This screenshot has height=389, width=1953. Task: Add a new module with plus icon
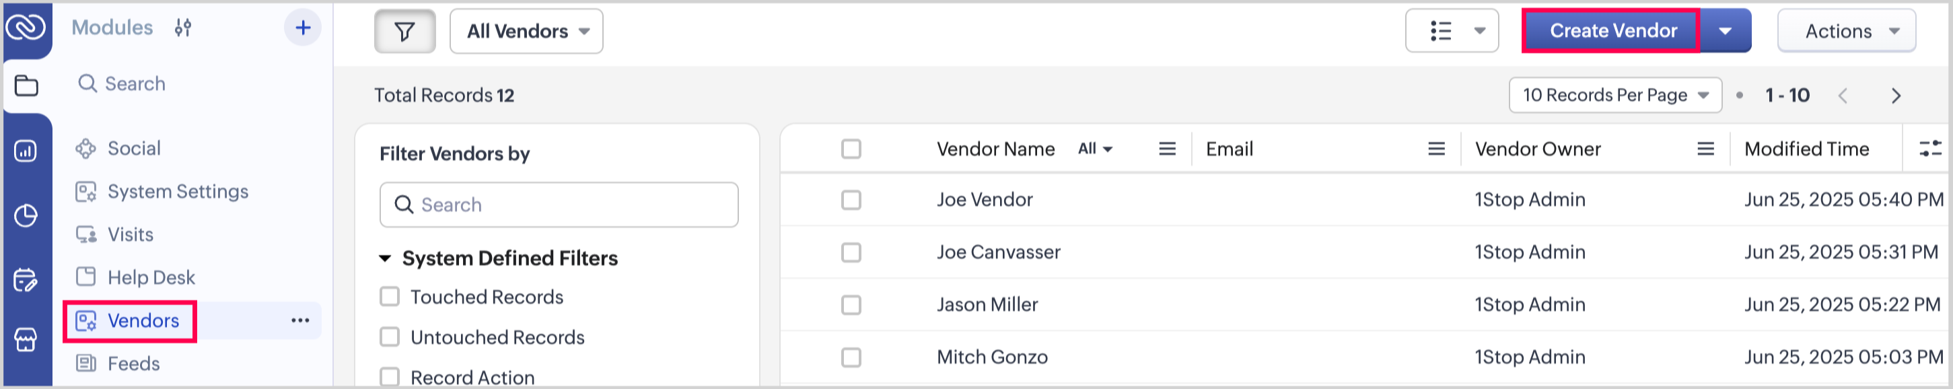302,28
